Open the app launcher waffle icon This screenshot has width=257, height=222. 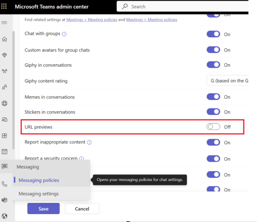coord(4,6)
